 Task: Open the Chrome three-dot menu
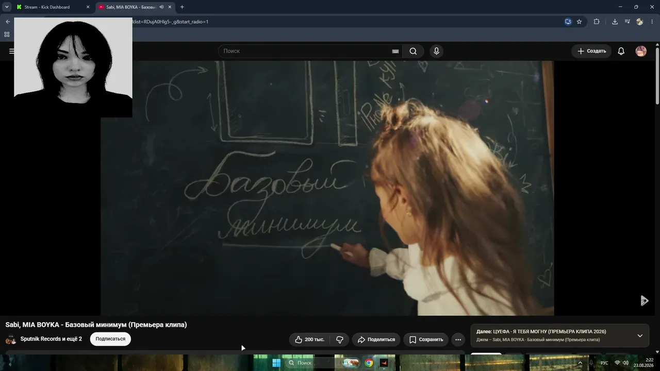(652, 22)
